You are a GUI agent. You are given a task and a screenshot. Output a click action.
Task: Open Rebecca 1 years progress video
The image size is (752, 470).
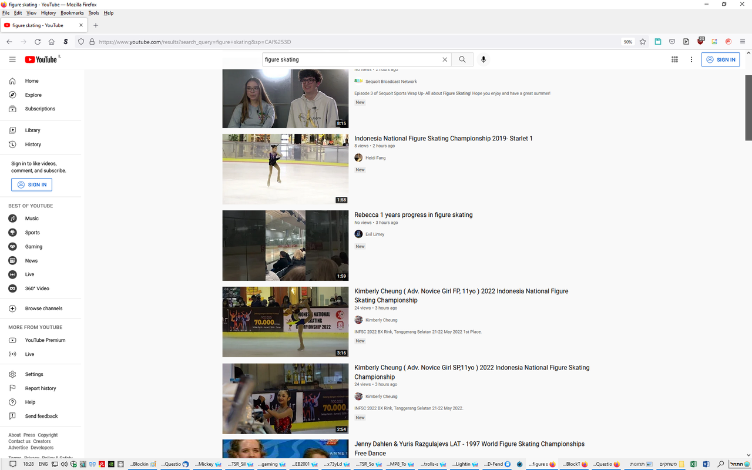click(414, 215)
